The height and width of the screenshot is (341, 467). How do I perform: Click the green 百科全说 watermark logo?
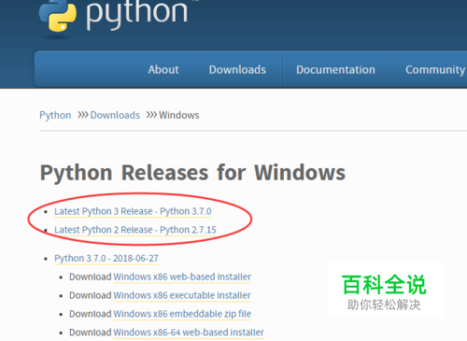384,285
